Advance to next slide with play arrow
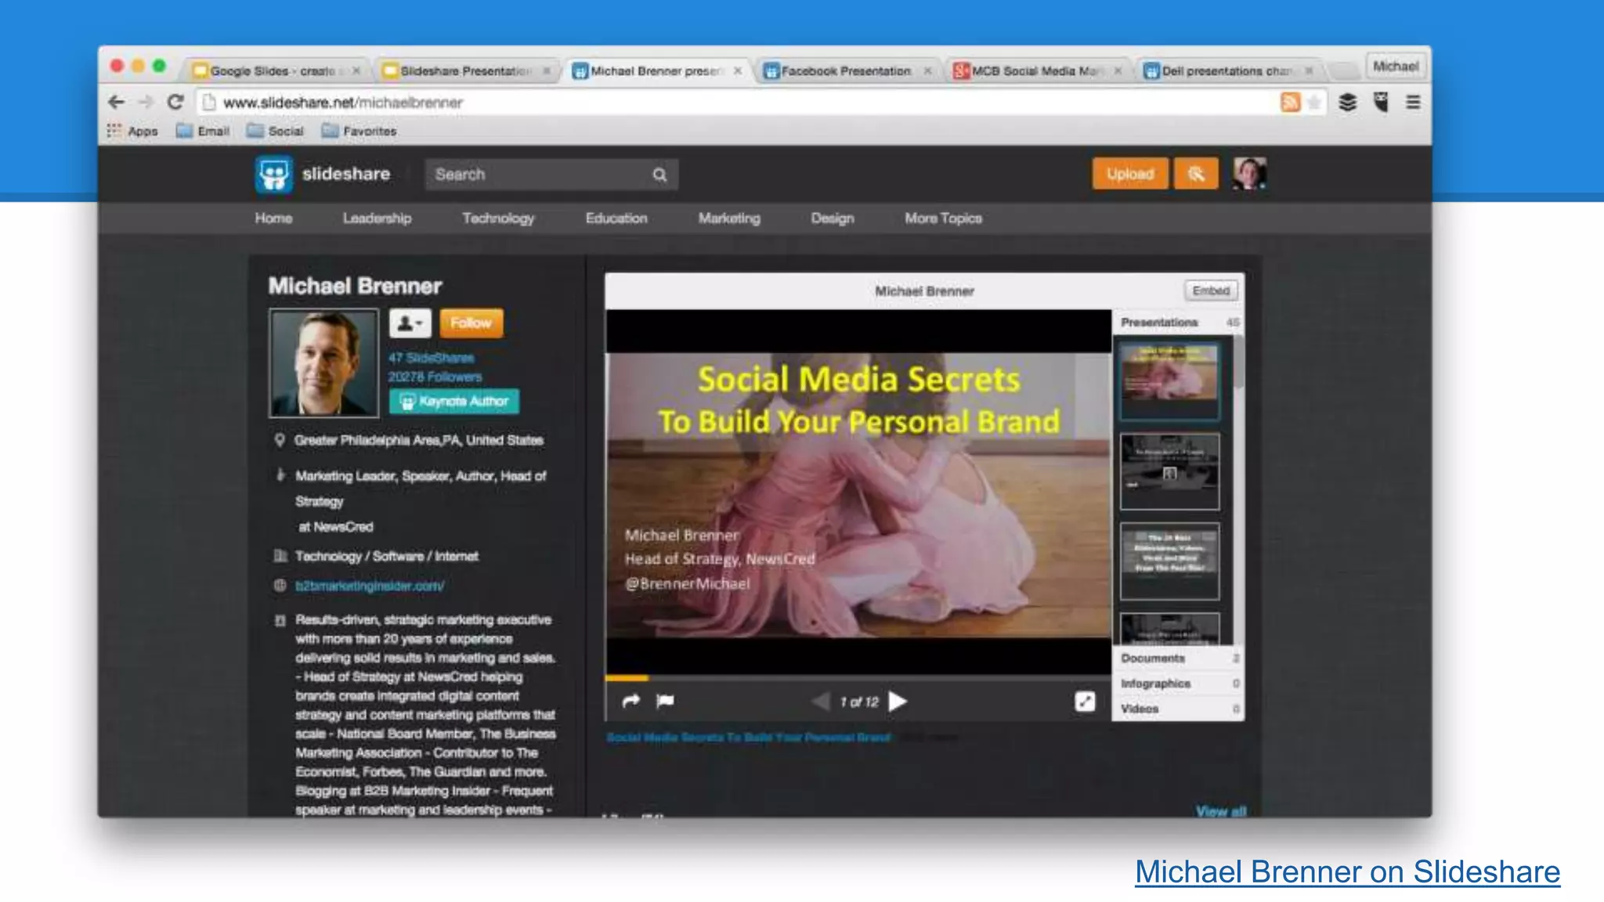The image size is (1604, 902). 898,702
